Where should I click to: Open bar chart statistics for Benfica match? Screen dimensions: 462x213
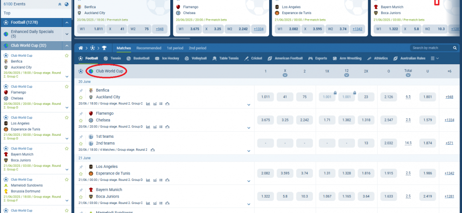(x=148, y=104)
